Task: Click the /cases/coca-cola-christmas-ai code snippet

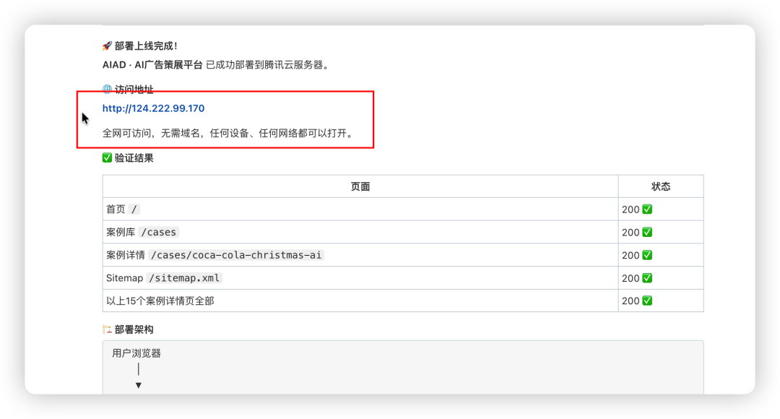Action: pos(236,255)
